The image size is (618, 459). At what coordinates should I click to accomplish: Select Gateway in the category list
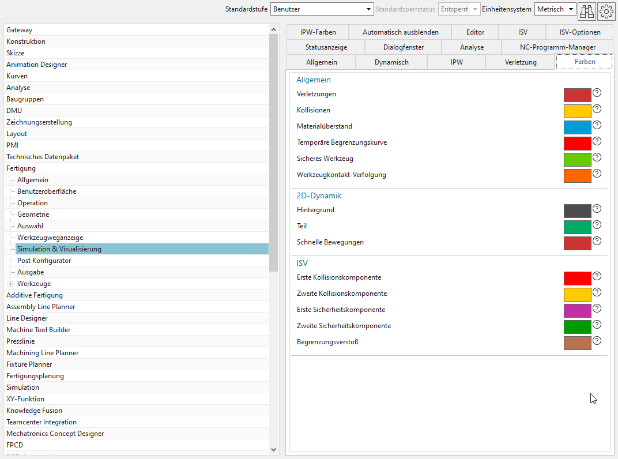(x=137, y=30)
